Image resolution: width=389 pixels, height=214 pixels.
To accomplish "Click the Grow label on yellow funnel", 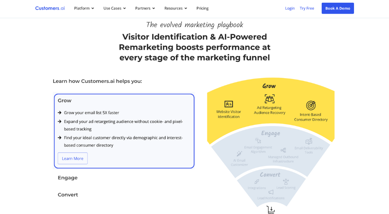I will coord(269,86).
